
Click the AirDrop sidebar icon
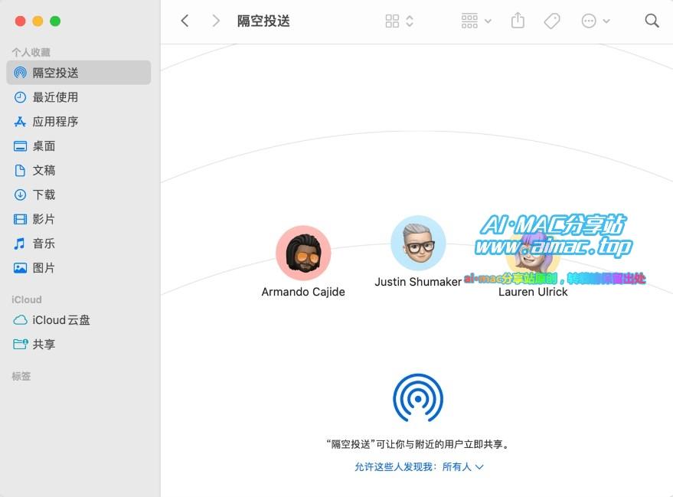coord(20,73)
